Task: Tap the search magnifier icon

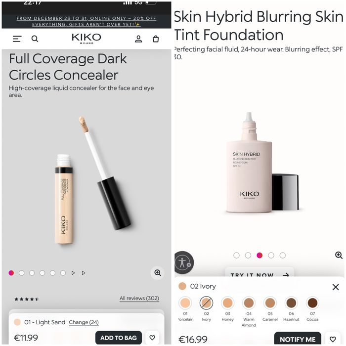Action: click(x=35, y=39)
